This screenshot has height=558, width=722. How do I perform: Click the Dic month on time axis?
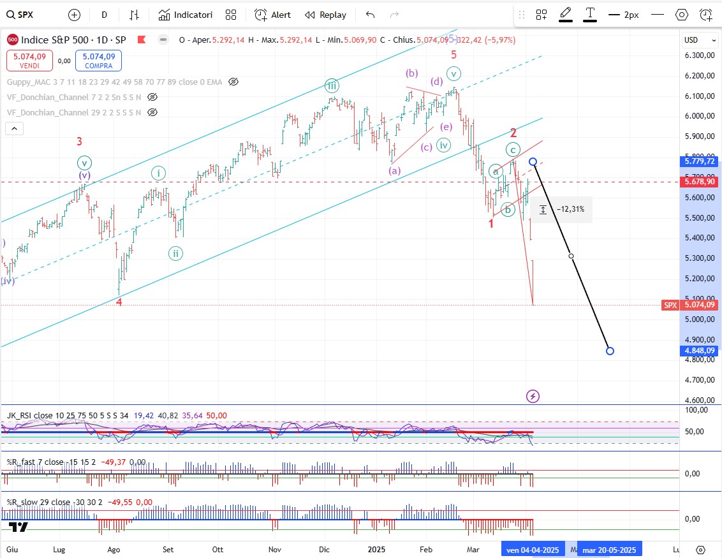point(324,550)
